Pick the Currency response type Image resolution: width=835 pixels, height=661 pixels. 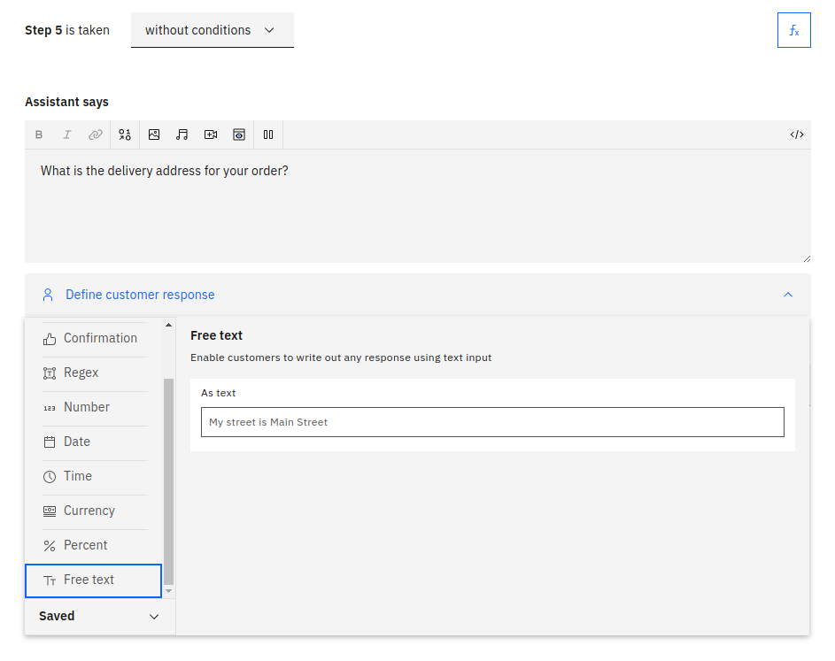tap(94, 511)
